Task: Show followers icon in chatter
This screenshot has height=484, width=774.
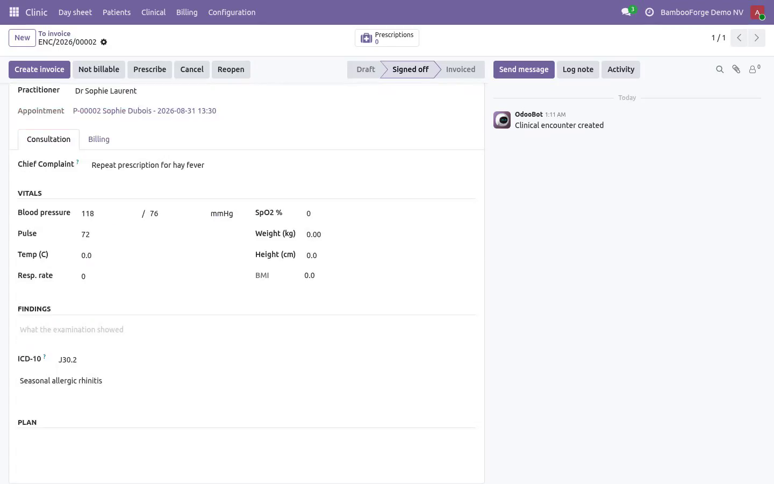Action: 755,69
